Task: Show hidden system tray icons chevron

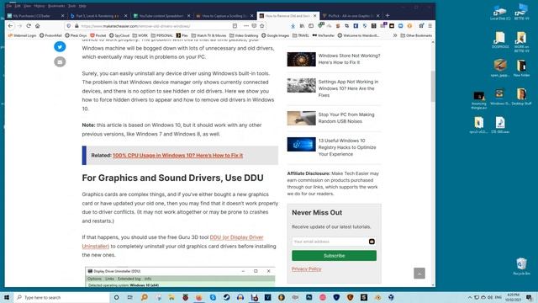Action: point(470,297)
